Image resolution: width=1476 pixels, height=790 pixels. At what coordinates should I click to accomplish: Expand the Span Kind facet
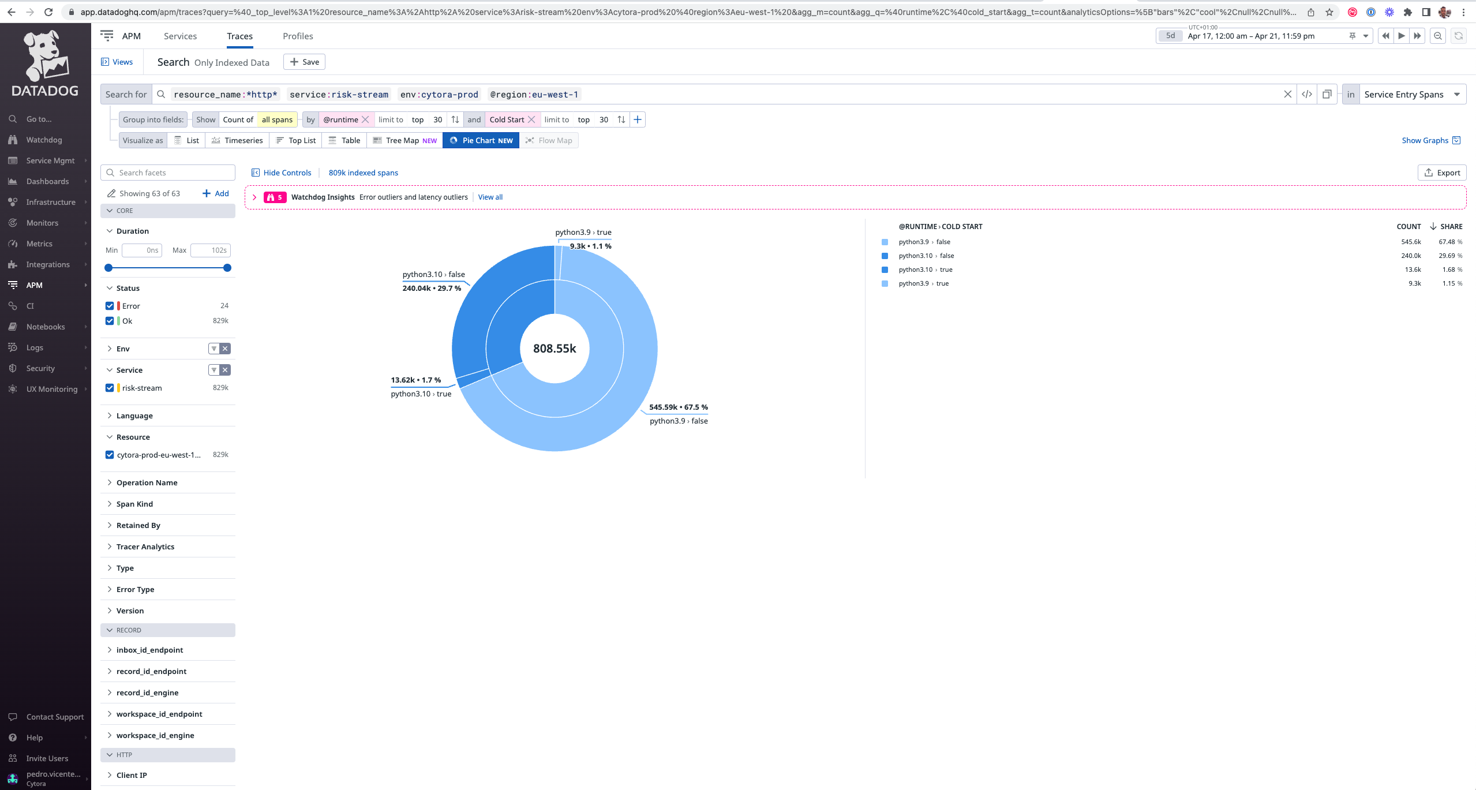(110, 504)
